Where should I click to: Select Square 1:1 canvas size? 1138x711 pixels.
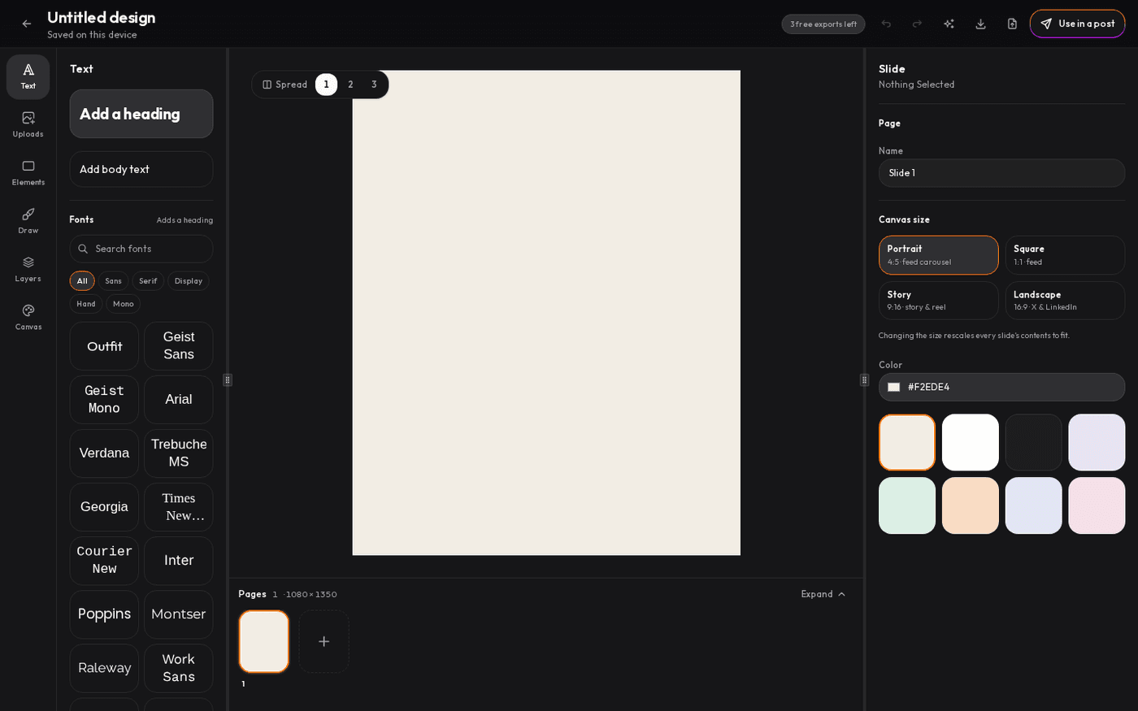[x=1065, y=255]
